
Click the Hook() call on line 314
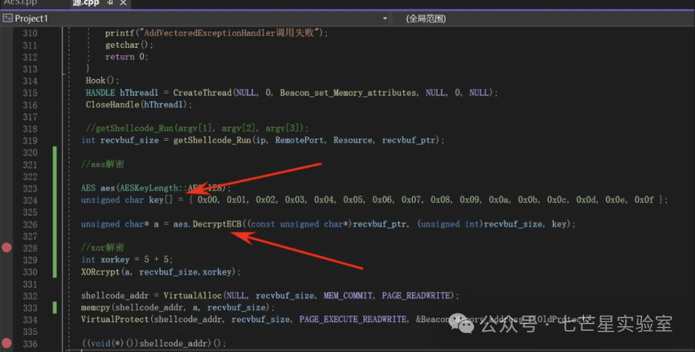pyautogui.click(x=102, y=80)
